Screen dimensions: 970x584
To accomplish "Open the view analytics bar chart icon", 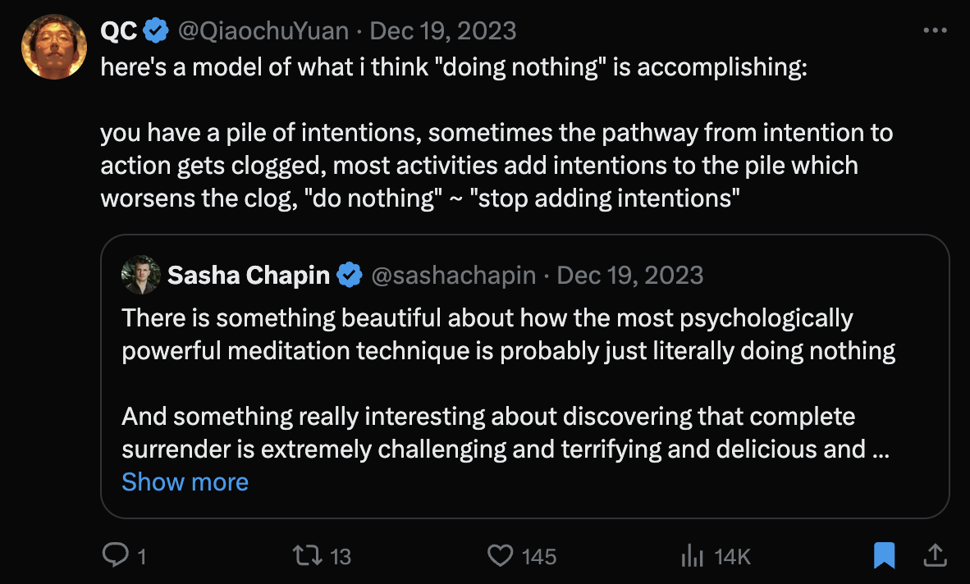I will coord(693,556).
